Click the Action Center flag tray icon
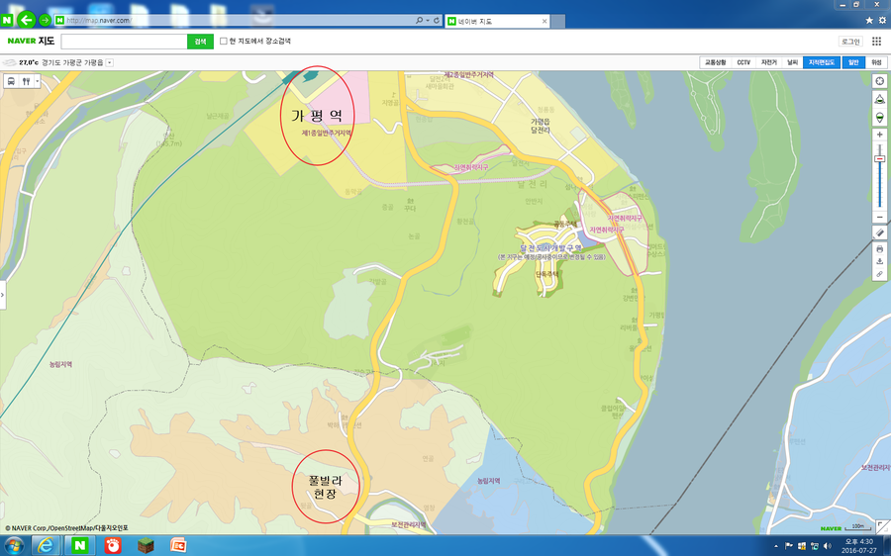The image size is (891, 556). click(789, 546)
